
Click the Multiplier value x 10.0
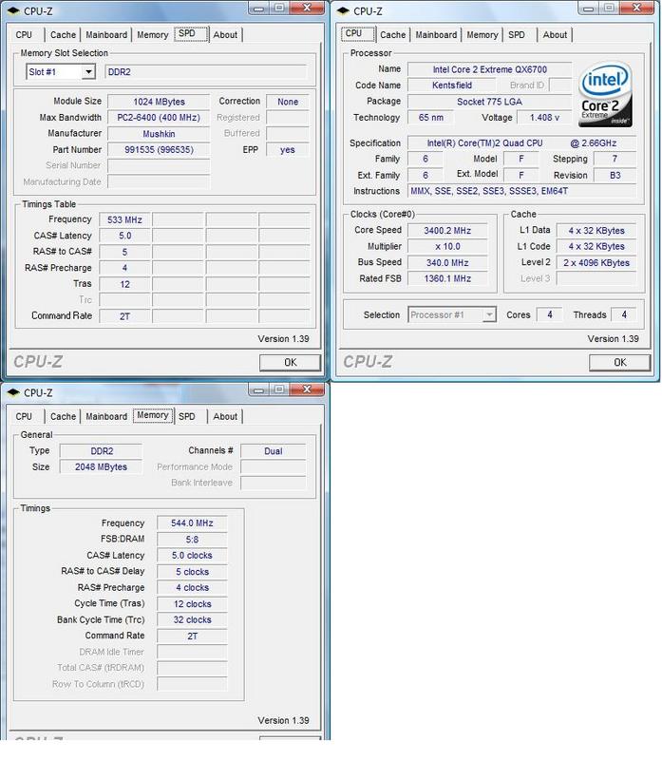pyautogui.click(x=447, y=247)
